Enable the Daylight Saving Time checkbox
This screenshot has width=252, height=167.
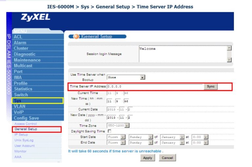point(110,131)
